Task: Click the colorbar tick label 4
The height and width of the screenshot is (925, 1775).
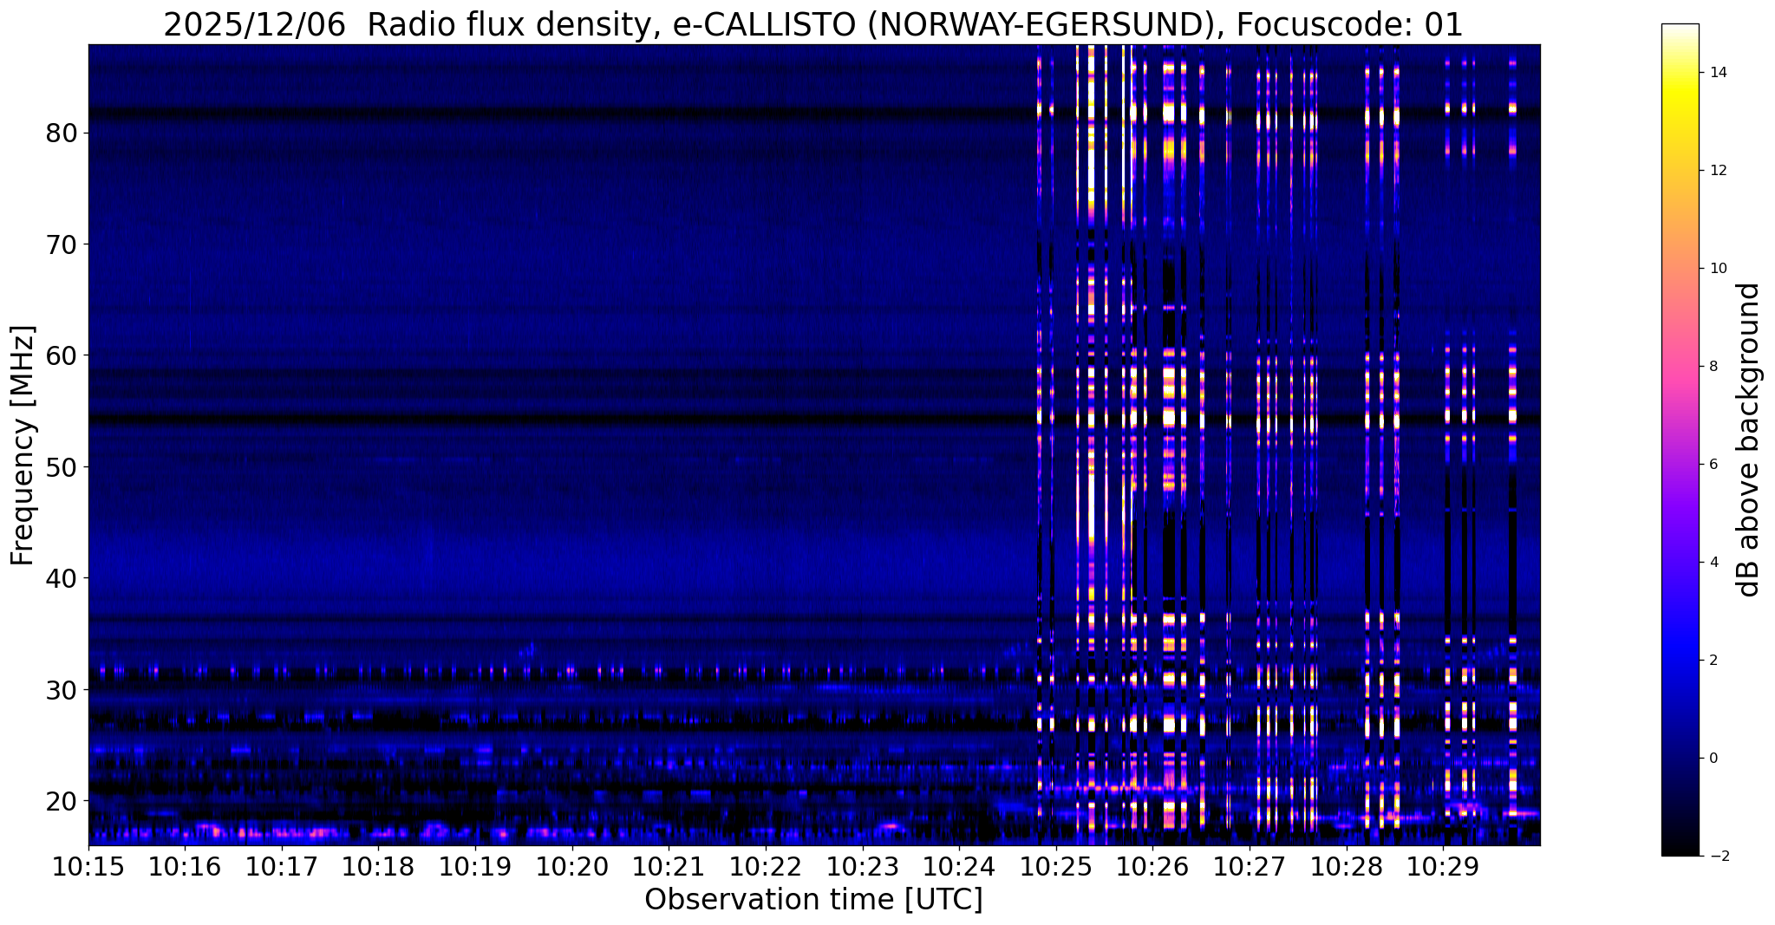Action: tap(1713, 563)
